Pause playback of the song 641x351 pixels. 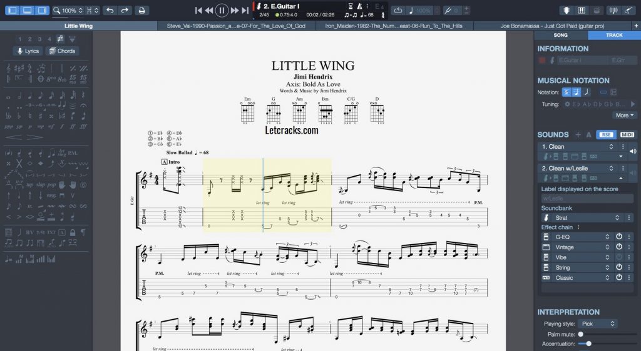222,10
